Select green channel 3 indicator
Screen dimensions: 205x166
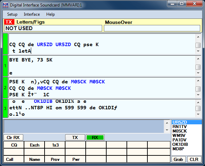[x=5, y=108]
